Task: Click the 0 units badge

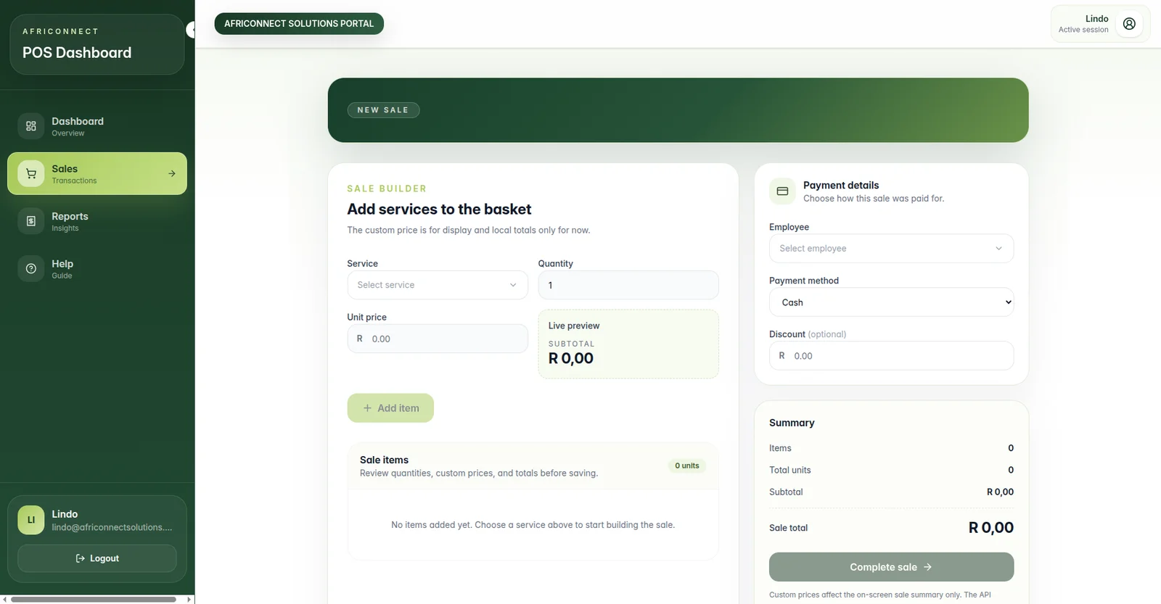Action: [x=687, y=466]
